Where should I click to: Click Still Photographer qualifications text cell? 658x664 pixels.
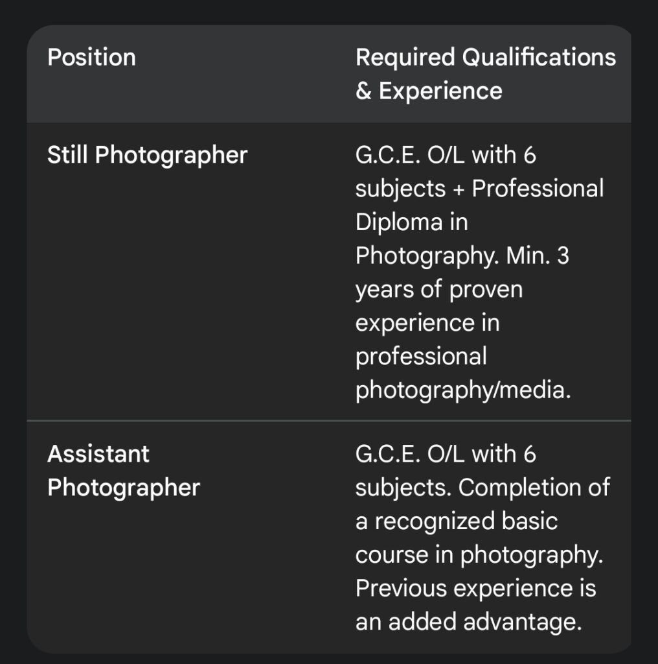479,272
